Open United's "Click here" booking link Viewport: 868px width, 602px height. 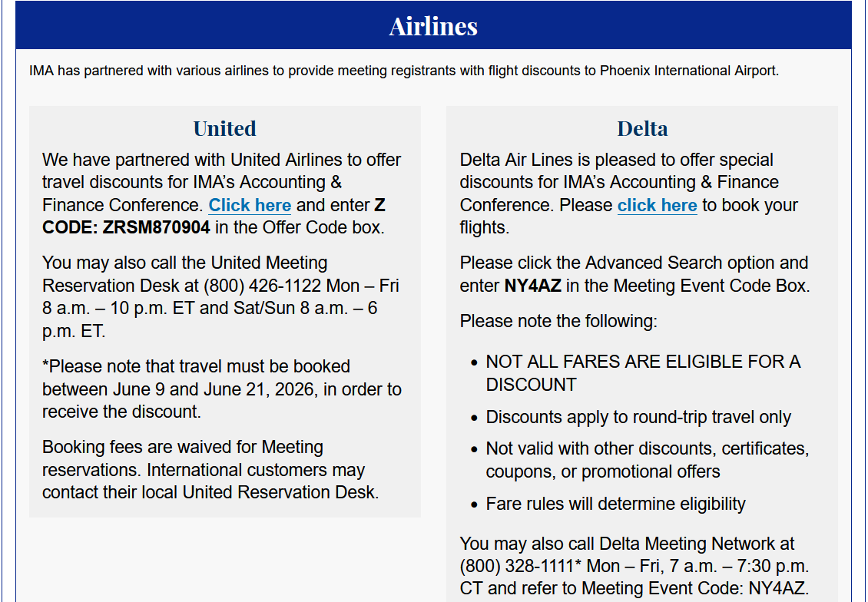click(x=250, y=205)
